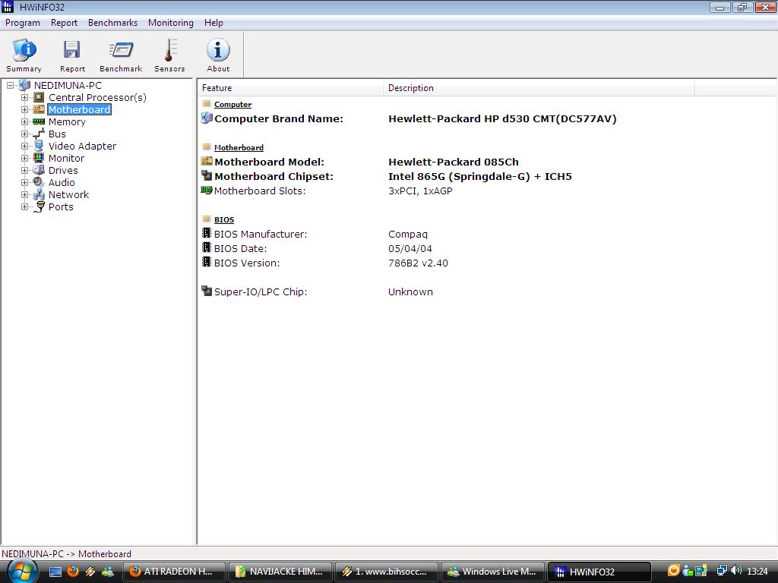Screen dimensions: 778x583
Task: Expand the Drives tree node
Action: [24, 171]
